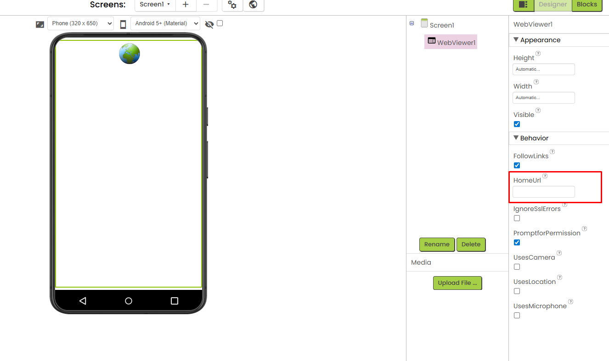Image resolution: width=609 pixels, height=361 pixels.
Task: Open the Android 5+ (Material) theme dropdown
Action: coord(165,23)
